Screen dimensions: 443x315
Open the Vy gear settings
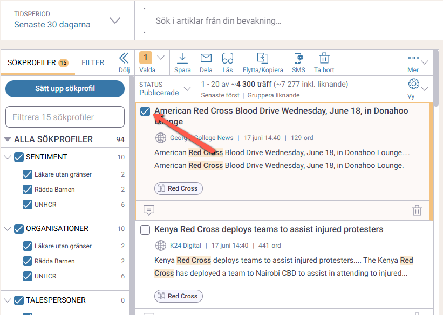click(x=414, y=84)
